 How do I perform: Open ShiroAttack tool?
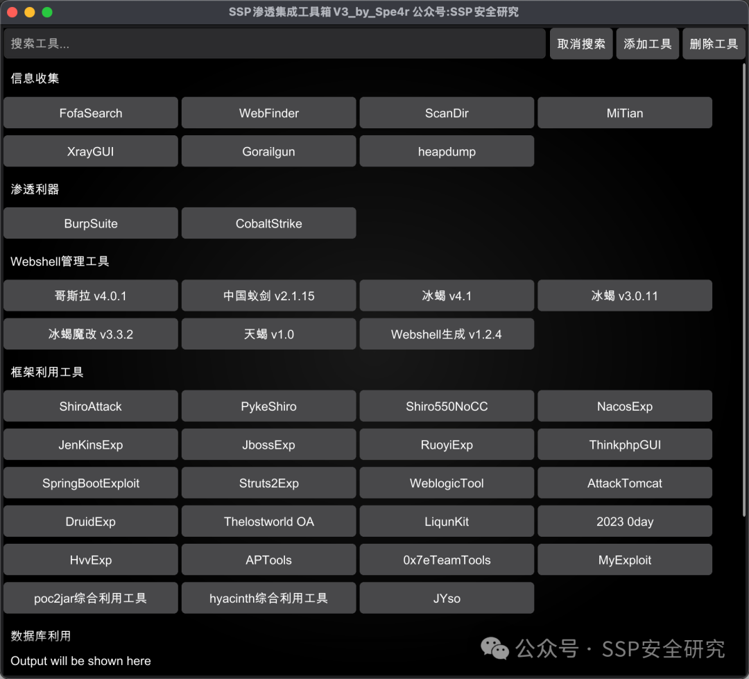click(x=91, y=406)
